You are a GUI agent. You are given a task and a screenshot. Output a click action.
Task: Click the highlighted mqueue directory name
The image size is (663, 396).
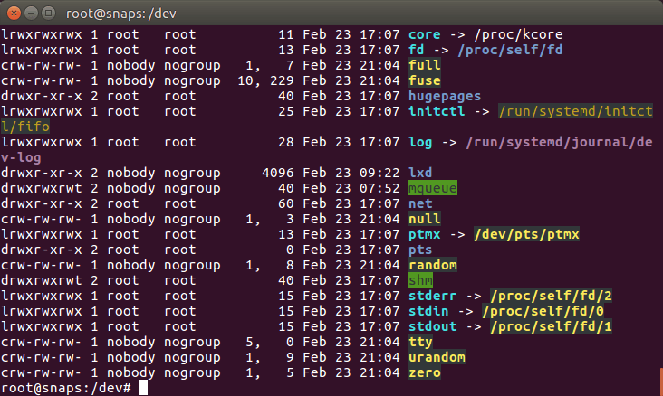coord(433,188)
